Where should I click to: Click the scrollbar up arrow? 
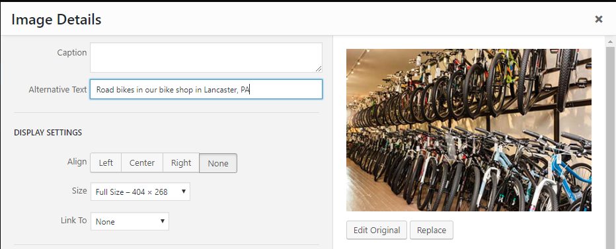tap(610, 41)
